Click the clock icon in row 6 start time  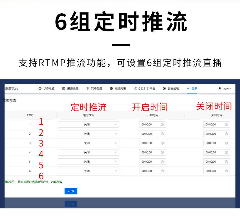click(x=162, y=171)
